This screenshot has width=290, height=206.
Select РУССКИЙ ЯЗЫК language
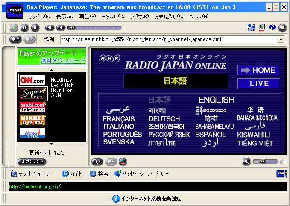(169, 135)
